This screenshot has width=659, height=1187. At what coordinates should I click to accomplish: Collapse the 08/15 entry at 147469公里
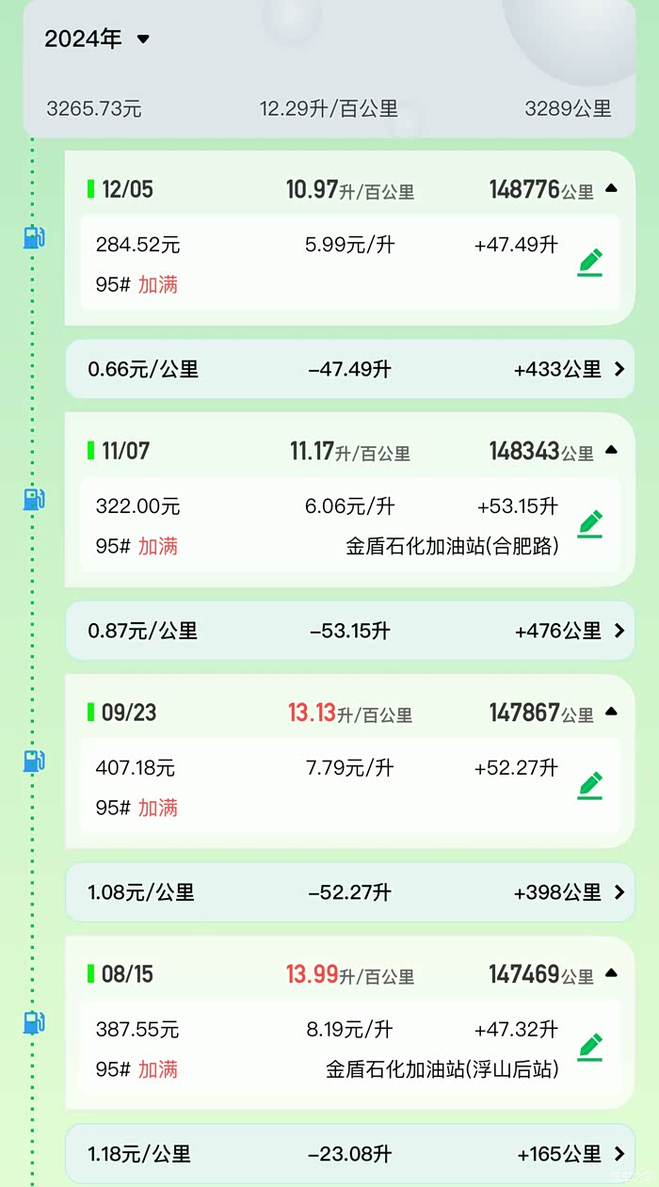coord(611,974)
